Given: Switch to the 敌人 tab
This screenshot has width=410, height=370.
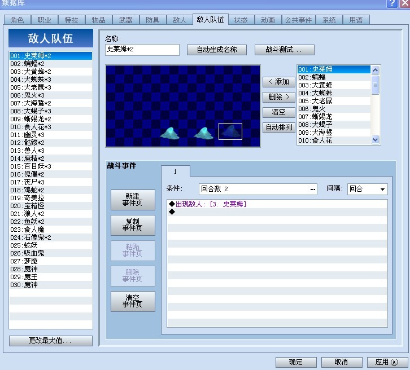Looking at the screenshot, I should point(180,20).
